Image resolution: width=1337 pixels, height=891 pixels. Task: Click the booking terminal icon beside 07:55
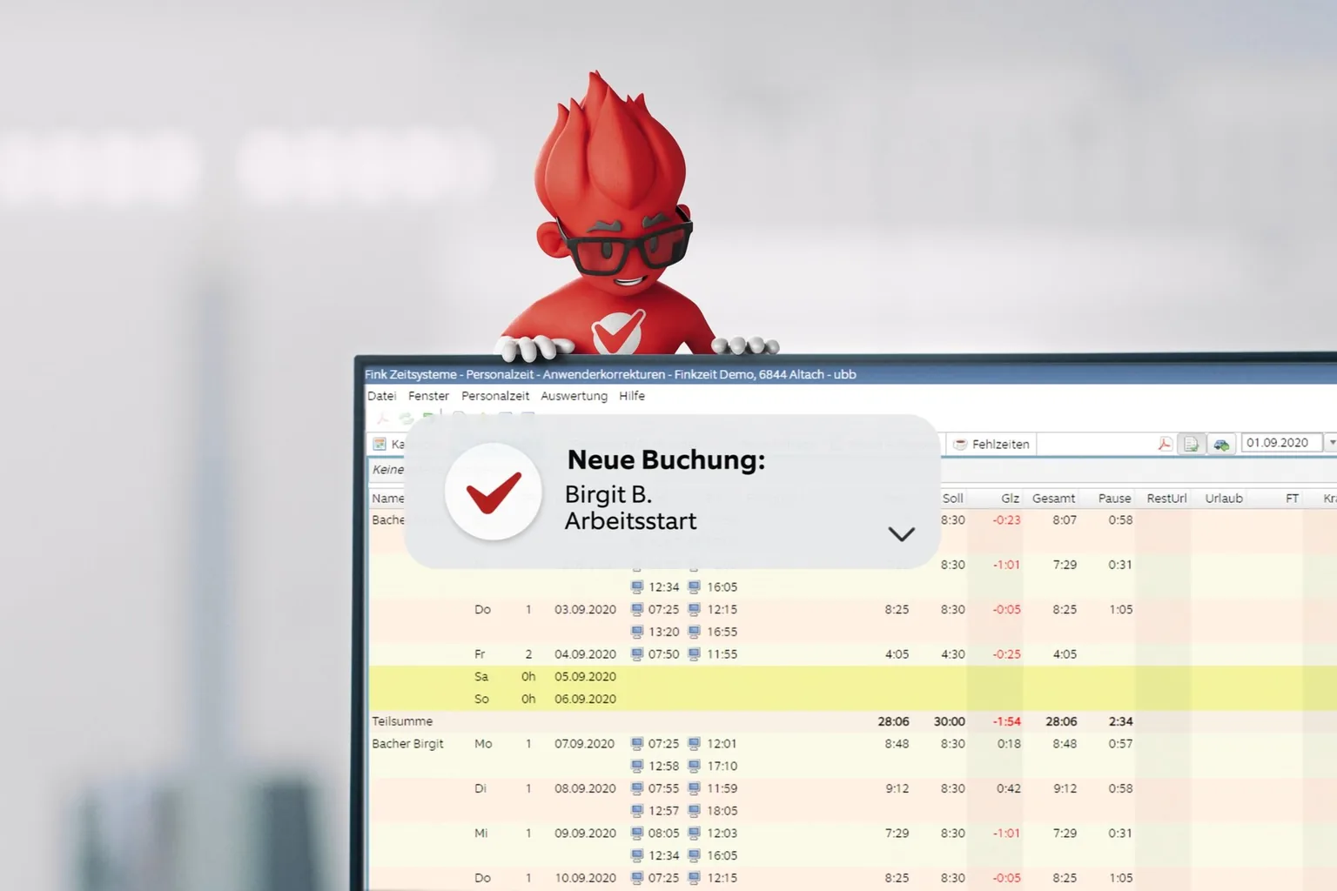637,789
